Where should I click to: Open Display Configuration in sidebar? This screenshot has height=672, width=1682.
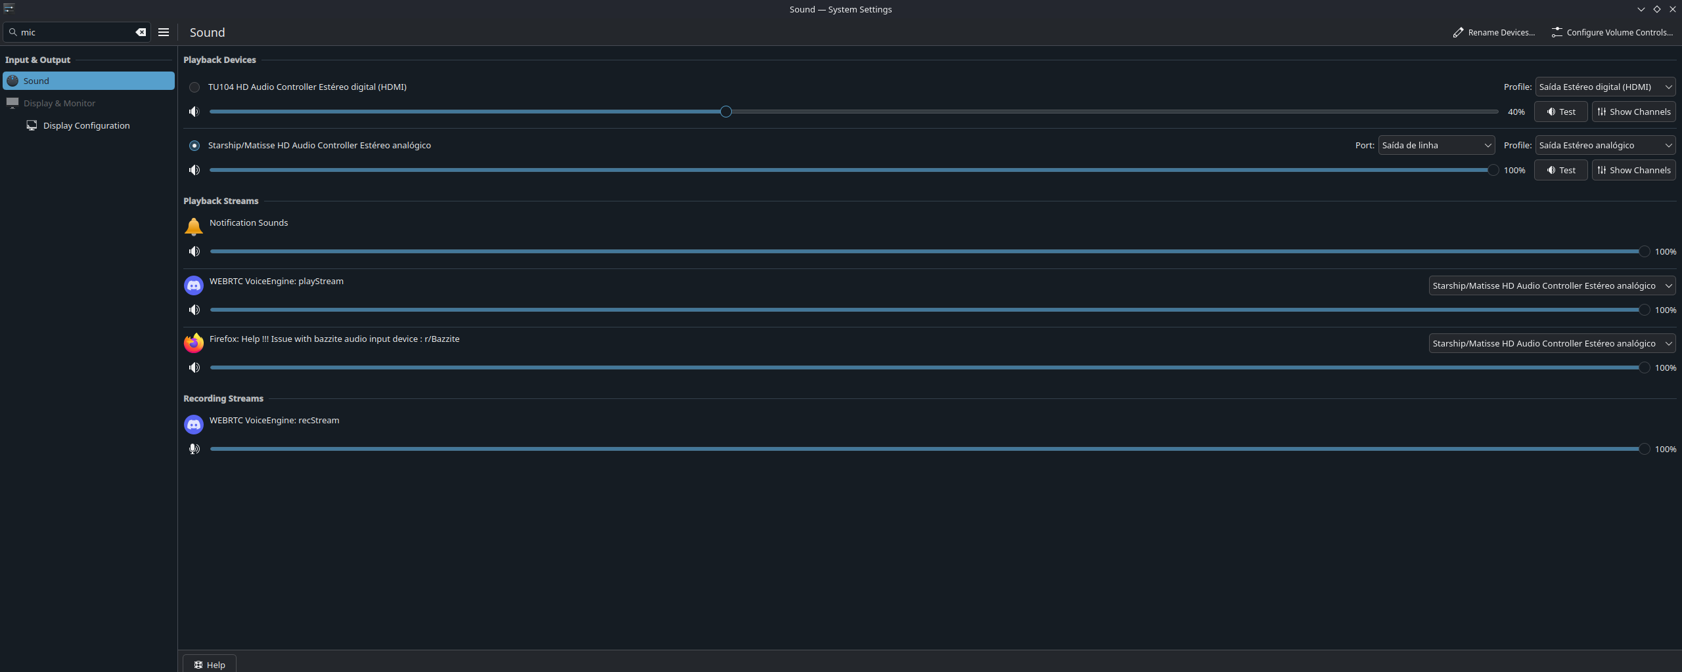point(89,125)
